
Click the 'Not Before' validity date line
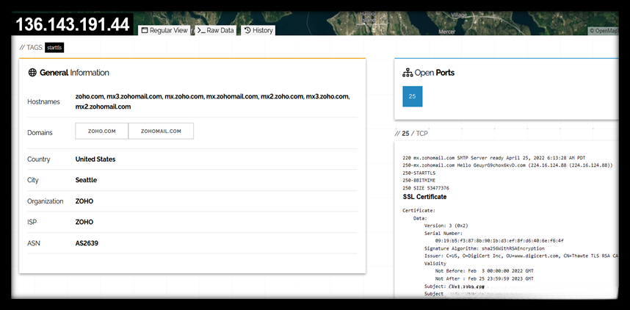484,271
